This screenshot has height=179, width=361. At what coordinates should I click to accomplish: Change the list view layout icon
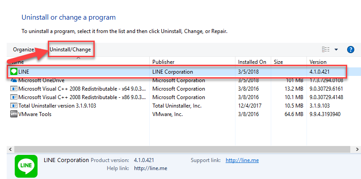coord(326,50)
